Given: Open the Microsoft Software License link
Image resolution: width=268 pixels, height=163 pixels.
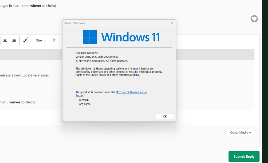Looking at the screenshot, I should [x=131, y=92].
